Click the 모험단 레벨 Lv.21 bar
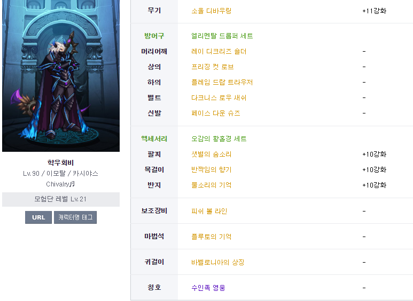This screenshot has height=301, width=413. click(61, 199)
